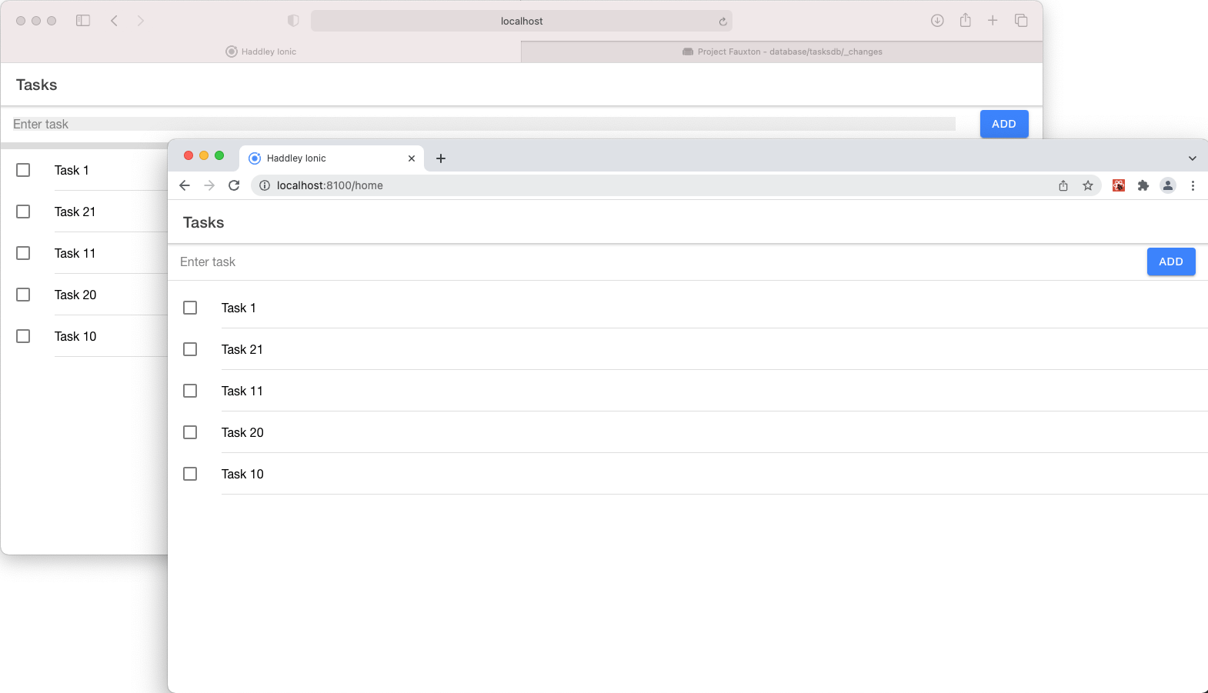Image resolution: width=1208 pixels, height=693 pixels.
Task: Switch to Project Fauxton Safari tab
Action: click(782, 52)
